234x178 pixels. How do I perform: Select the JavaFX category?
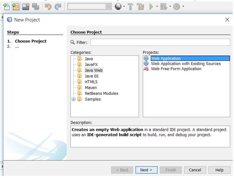(x=91, y=65)
